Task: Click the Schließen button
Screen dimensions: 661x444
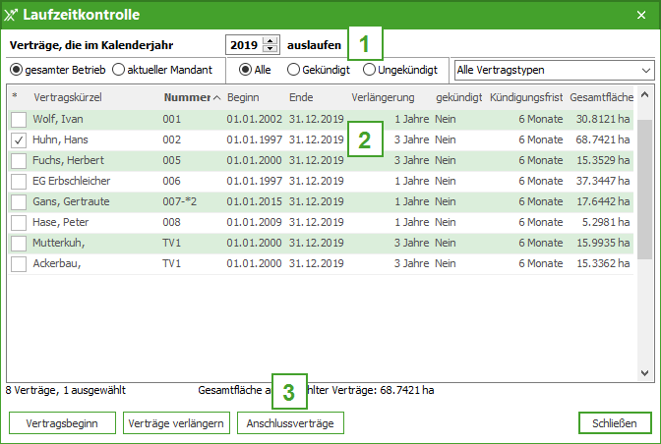Action: click(x=615, y=423)
